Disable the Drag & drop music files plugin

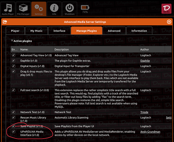[x=13, y=71]
